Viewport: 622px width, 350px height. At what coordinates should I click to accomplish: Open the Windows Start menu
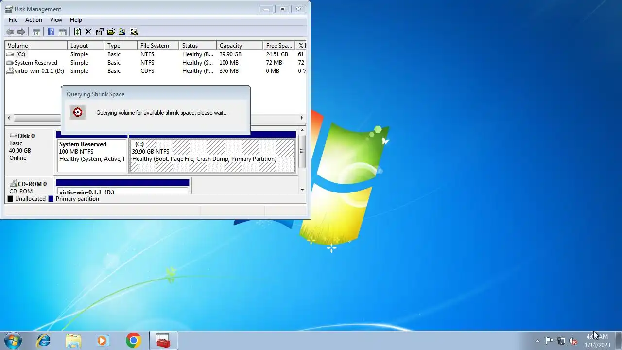pyautogui.click(x=13, y=340)
